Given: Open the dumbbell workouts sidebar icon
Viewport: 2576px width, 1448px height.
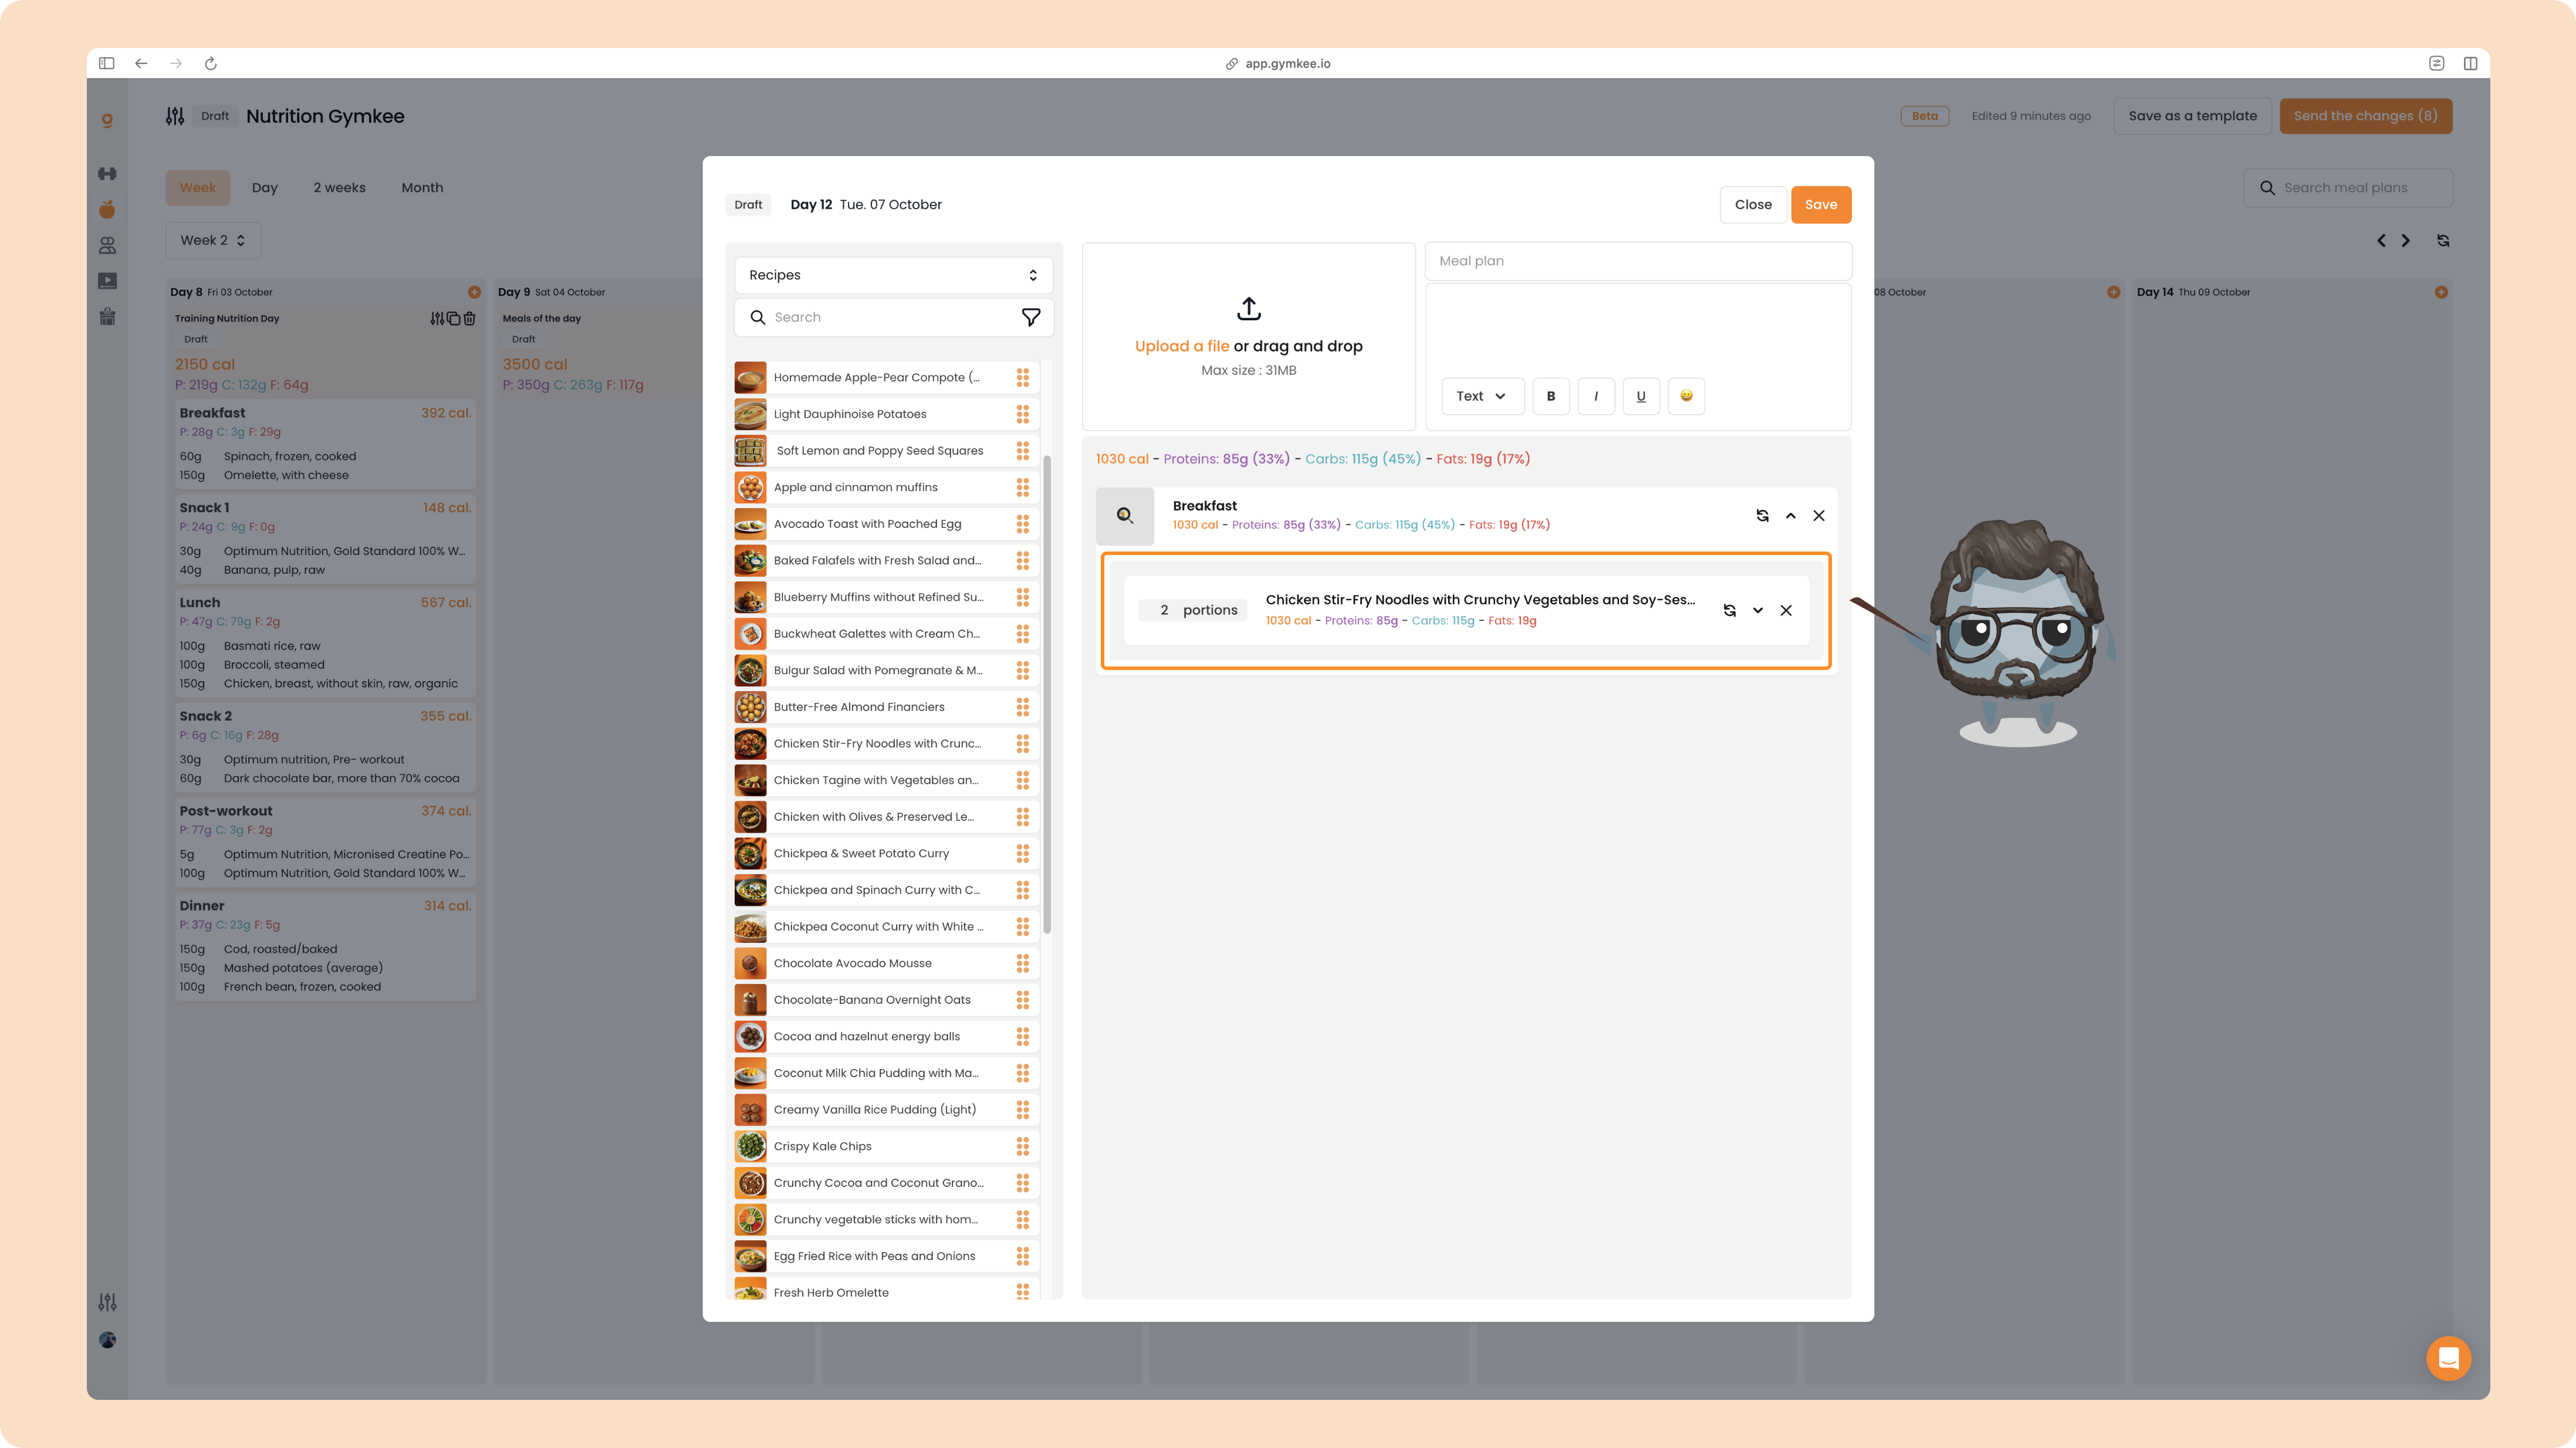Looking at the screenshot, I should pyautogui.click(x=107, y=174).
